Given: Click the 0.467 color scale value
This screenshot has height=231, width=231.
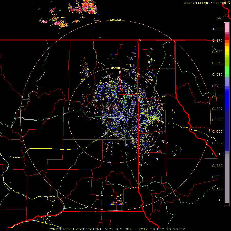Looking at the screenshot, I should click(x=217, y=143).
